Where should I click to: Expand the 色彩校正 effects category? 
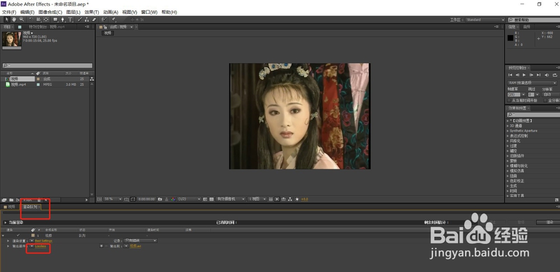pyautogui.click(x=508, y=181)
